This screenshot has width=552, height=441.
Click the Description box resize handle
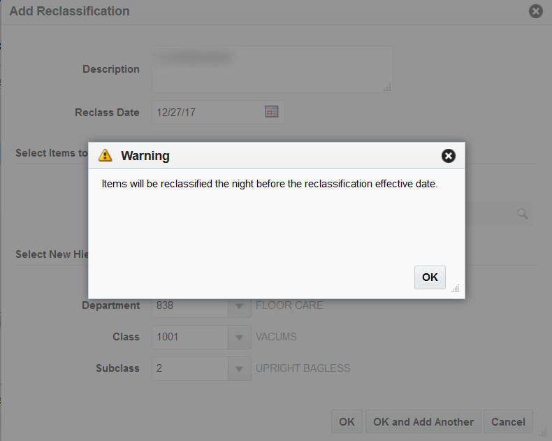point(387,87)
